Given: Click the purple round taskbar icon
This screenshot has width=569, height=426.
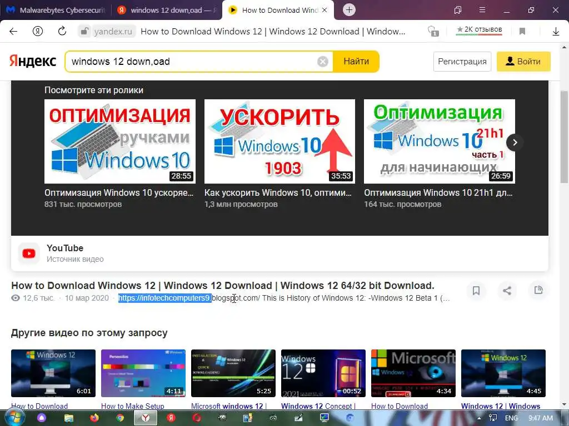Looking at the screenshot, I should click(42, 418).
